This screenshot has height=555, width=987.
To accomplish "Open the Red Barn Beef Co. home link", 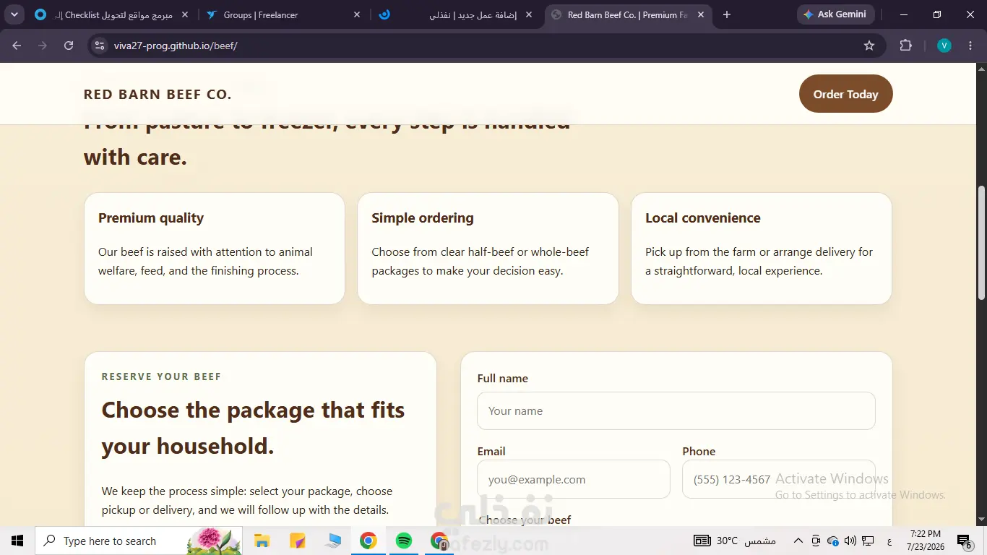I will pos(158,94).
